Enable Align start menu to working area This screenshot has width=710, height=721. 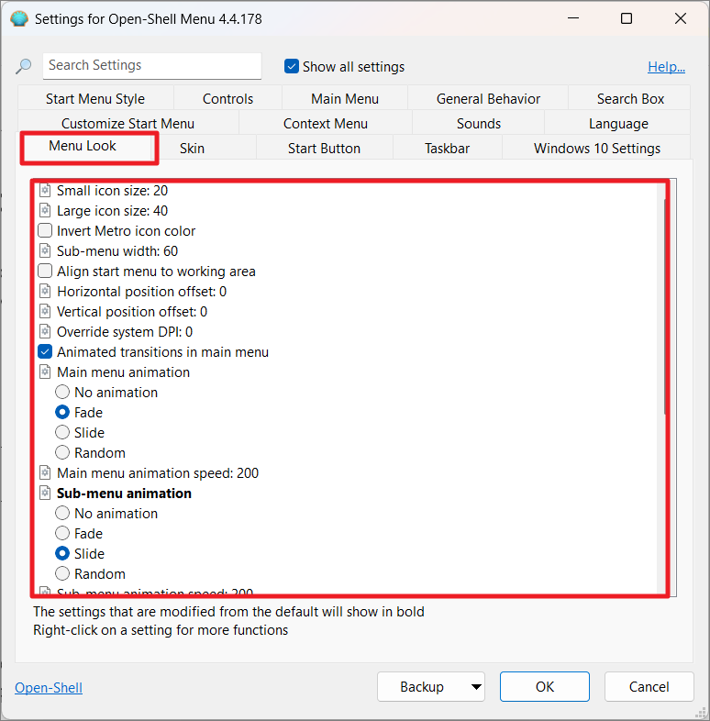click(x=45, y=271)
